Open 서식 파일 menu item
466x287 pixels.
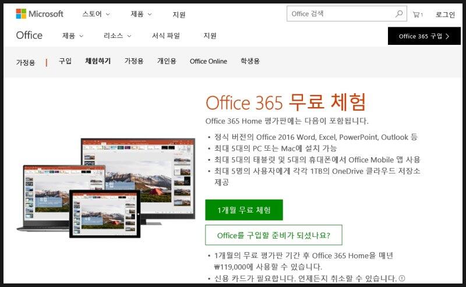tap(166, 36)
